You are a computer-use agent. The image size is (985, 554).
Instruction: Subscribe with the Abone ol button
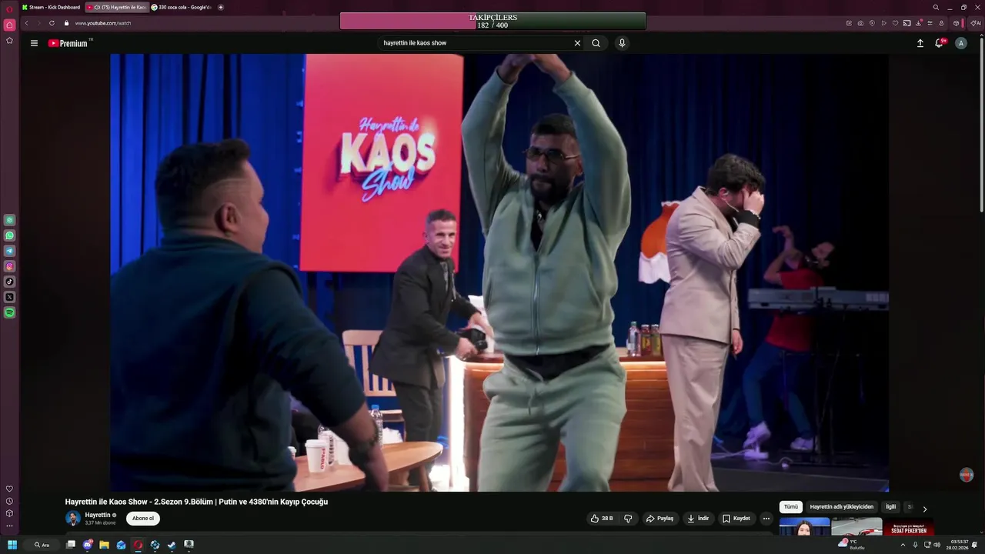point(143,519)
